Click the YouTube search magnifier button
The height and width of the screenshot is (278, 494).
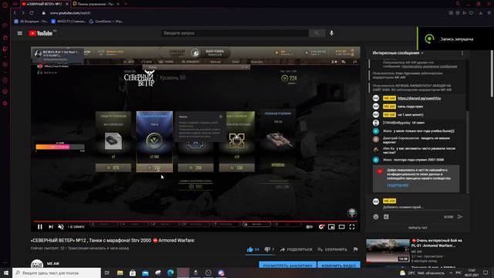(317, 33)
